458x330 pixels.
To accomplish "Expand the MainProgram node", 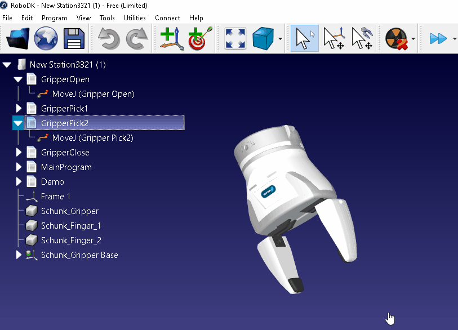I will click(19, 167).
